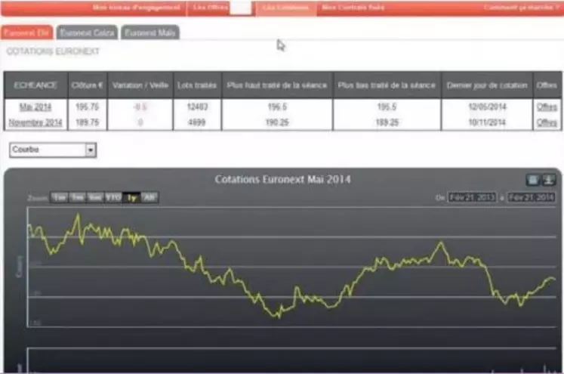Set chart zoom to 6 months
This screenshot has width=564, height=374.
[x=95, y=197]
